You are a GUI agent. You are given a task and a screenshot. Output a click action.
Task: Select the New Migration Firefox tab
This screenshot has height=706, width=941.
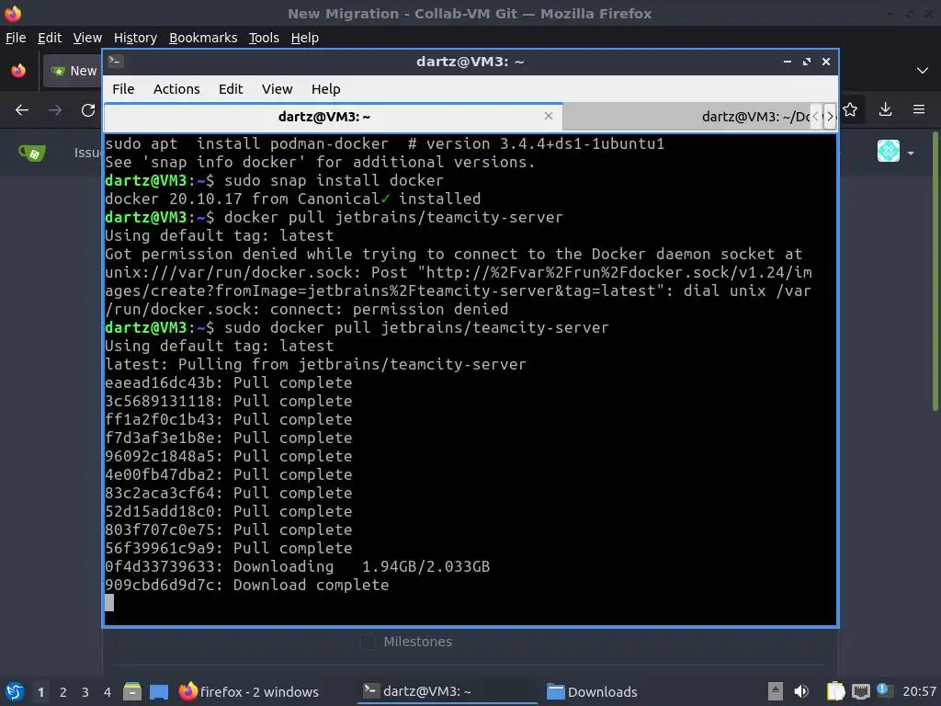click(x=73, y=71)
